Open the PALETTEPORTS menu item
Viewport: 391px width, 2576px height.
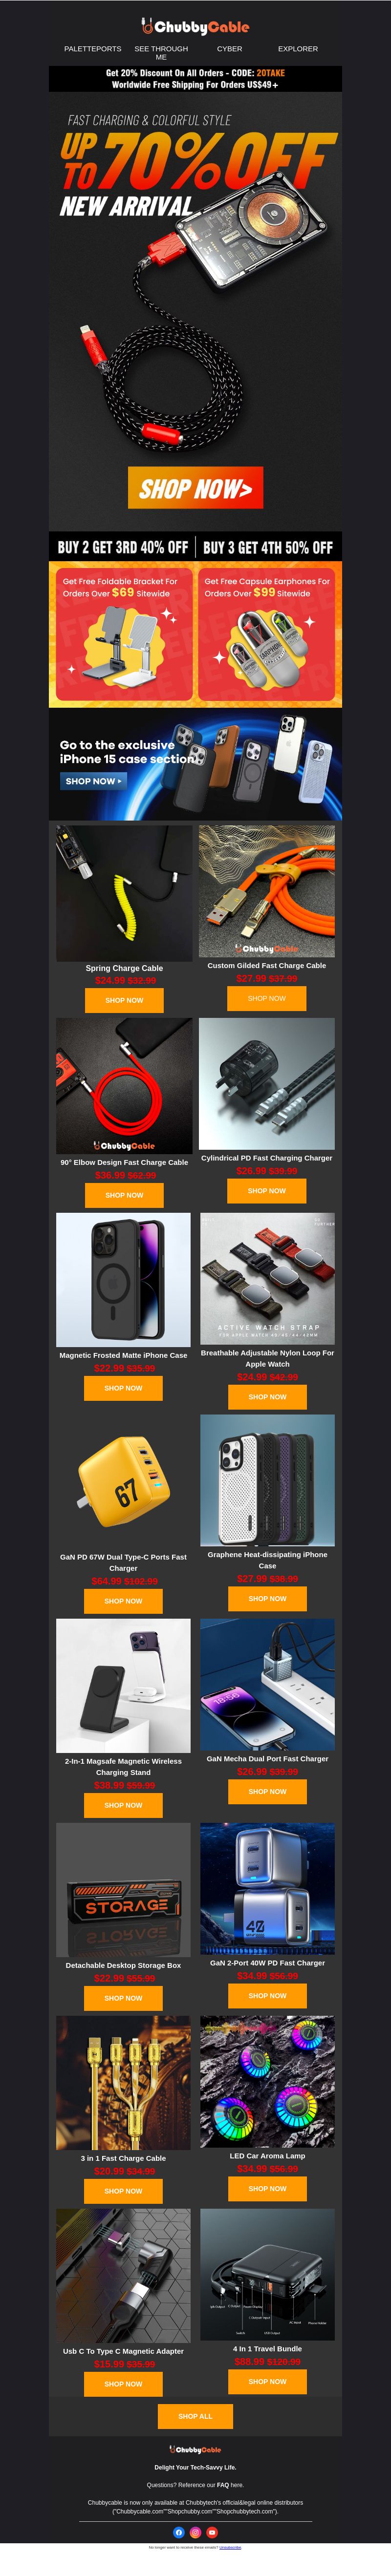(93, 48)
